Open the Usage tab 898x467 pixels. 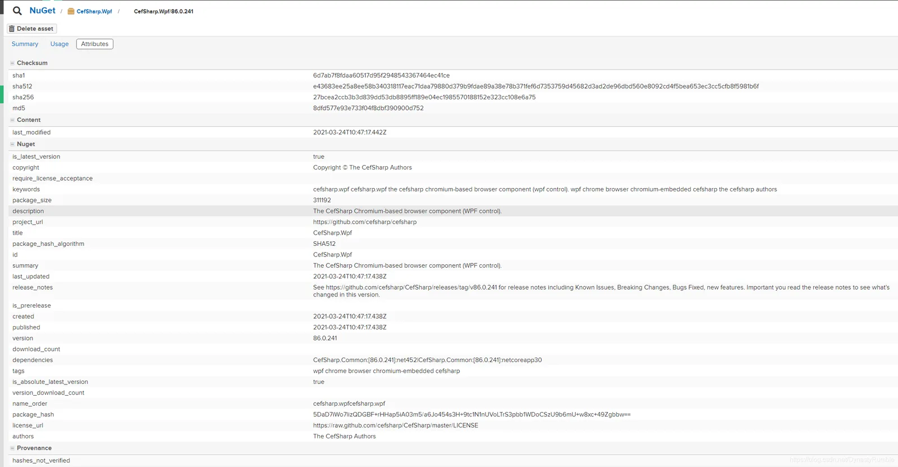coord(59,44)
